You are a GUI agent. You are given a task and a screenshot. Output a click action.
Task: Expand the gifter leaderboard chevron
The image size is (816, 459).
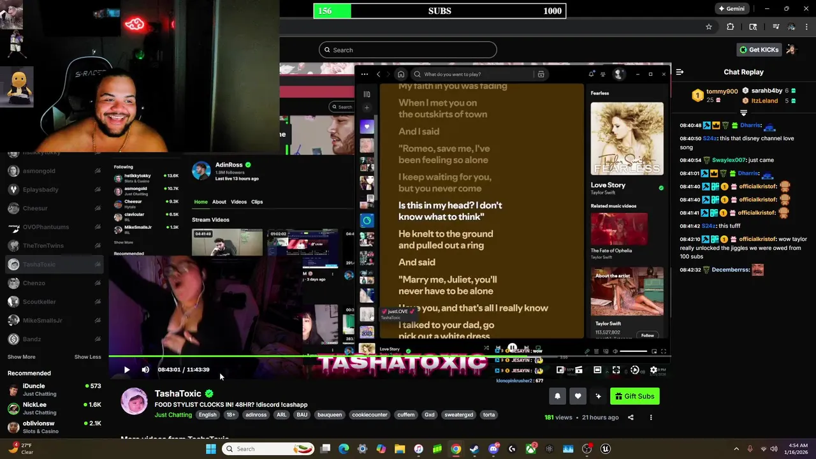point(743,113)
